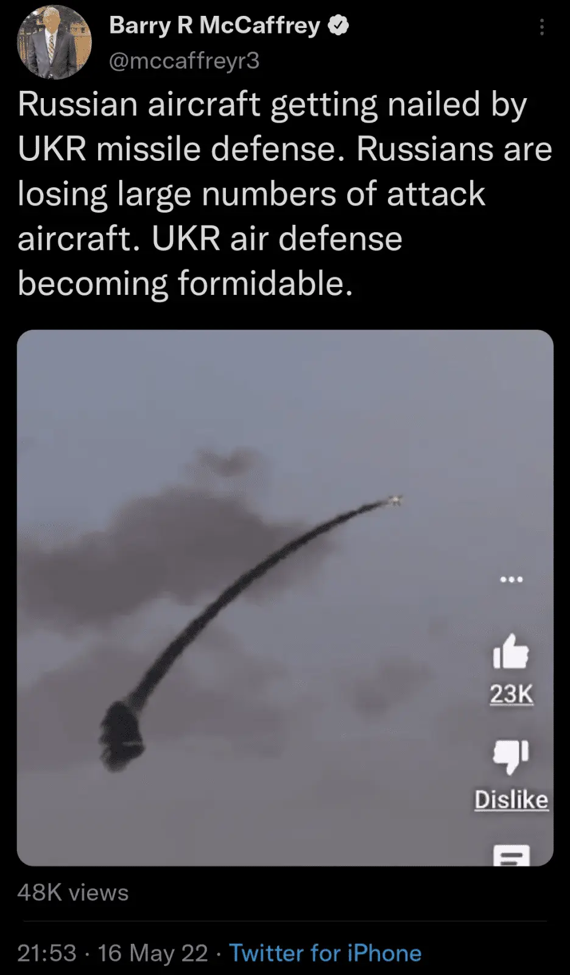Screen dimensions: 570x975
Task: Open the video overlay three-dot menu
Action: point(512,580)
